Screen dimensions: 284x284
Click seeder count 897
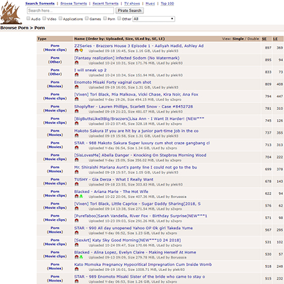click(268, 48)
